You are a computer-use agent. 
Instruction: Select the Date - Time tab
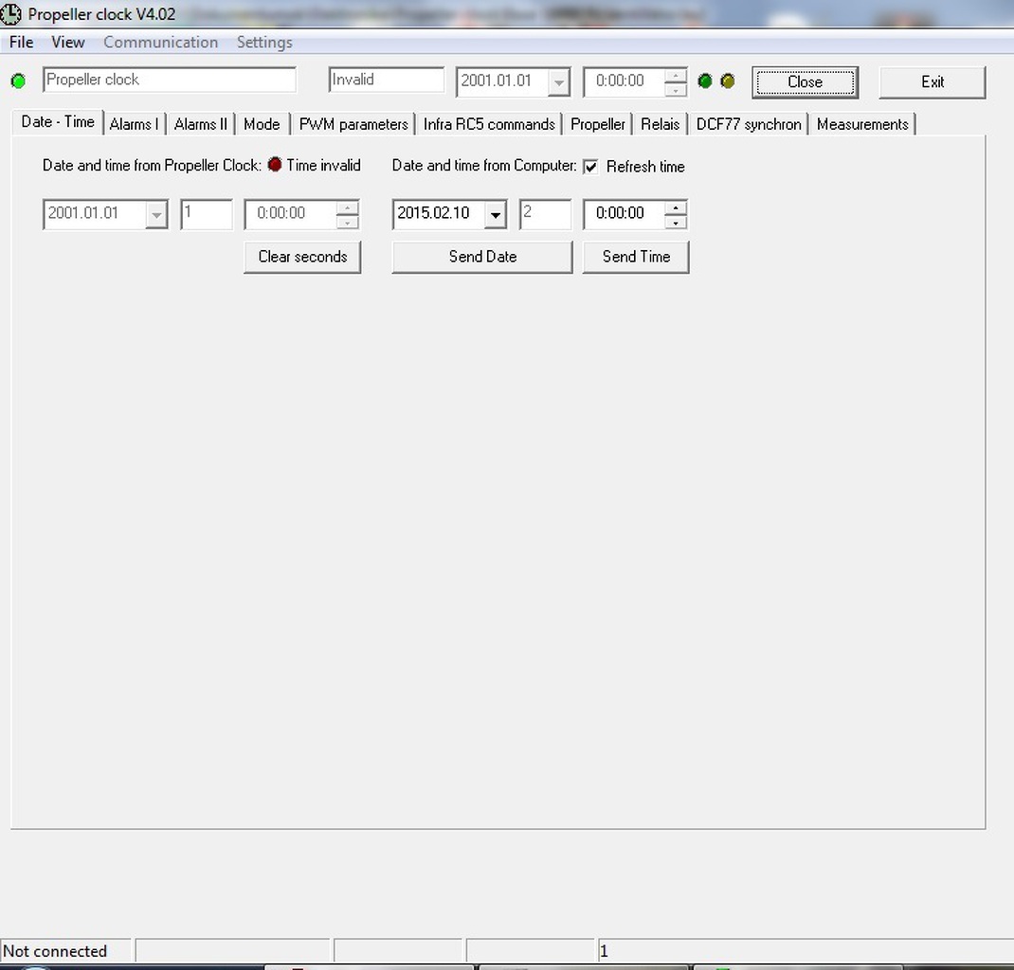(58, 121)
